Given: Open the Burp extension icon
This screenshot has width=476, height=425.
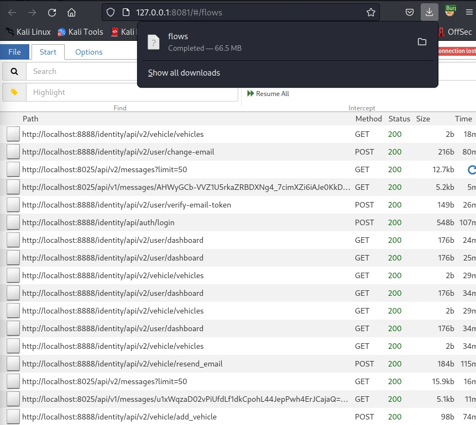Looking at the screenshot, I should pos(450,12).
